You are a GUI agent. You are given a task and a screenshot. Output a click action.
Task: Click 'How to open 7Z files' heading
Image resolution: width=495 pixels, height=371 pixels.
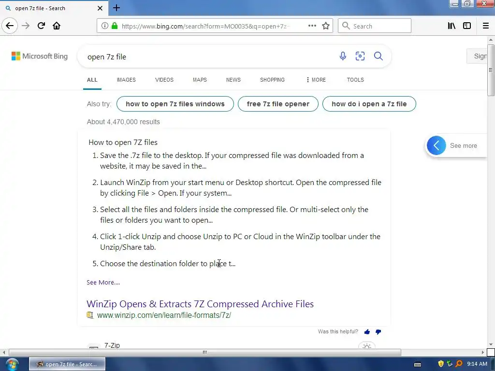click(x=123, y=143)
